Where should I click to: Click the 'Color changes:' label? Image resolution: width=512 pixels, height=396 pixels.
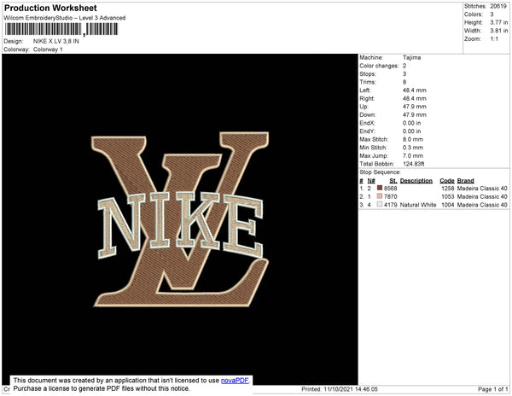379,66
